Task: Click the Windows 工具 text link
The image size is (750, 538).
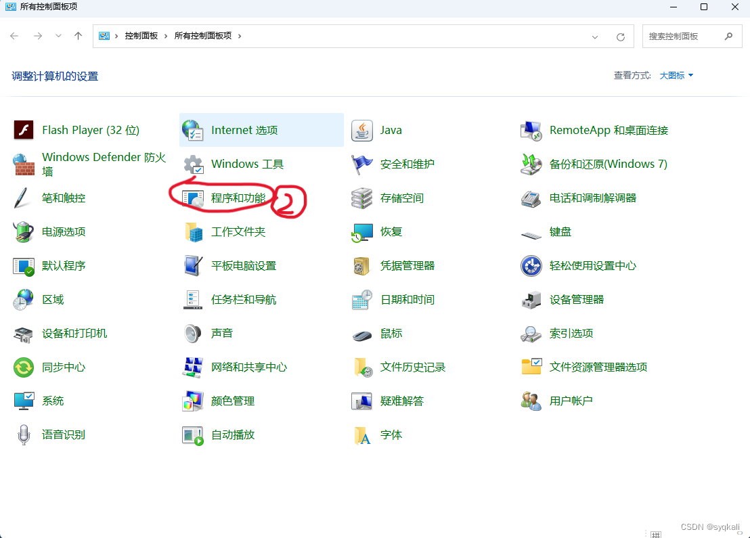Action: coord(247,164)
